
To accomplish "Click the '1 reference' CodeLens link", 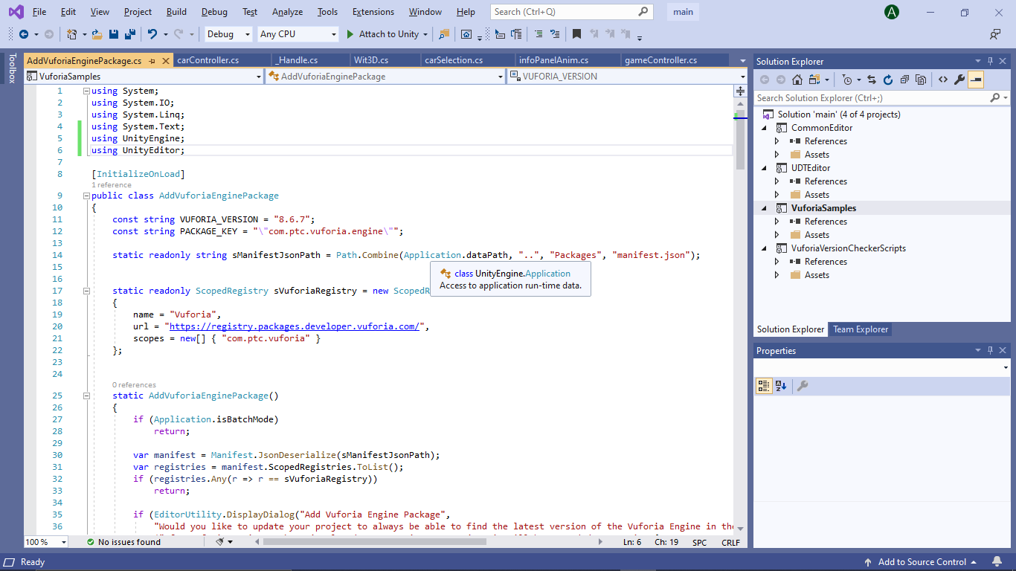I will pyautogui.click(x=112, y=185).
